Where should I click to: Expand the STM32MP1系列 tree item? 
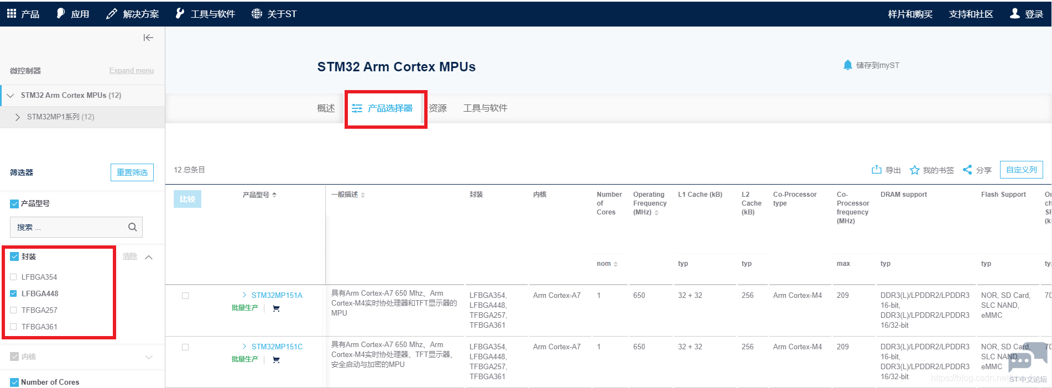(x=18, y=117)
